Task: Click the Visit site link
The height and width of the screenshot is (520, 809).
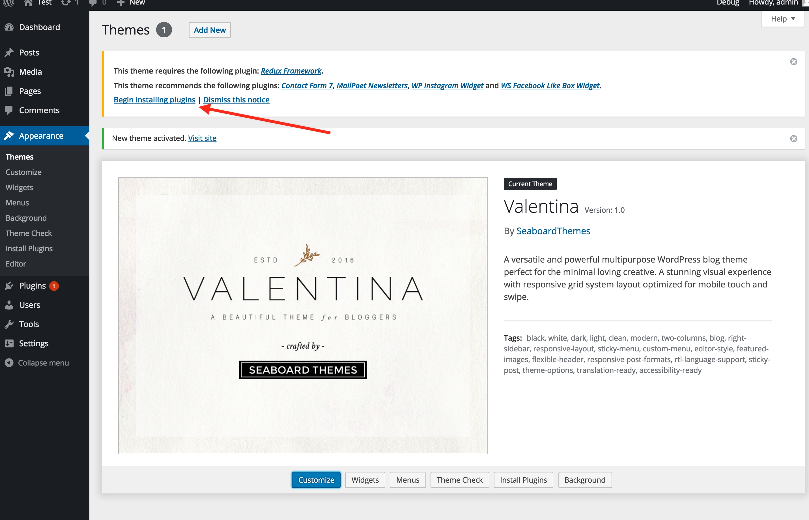Action: tap(202, 138)
